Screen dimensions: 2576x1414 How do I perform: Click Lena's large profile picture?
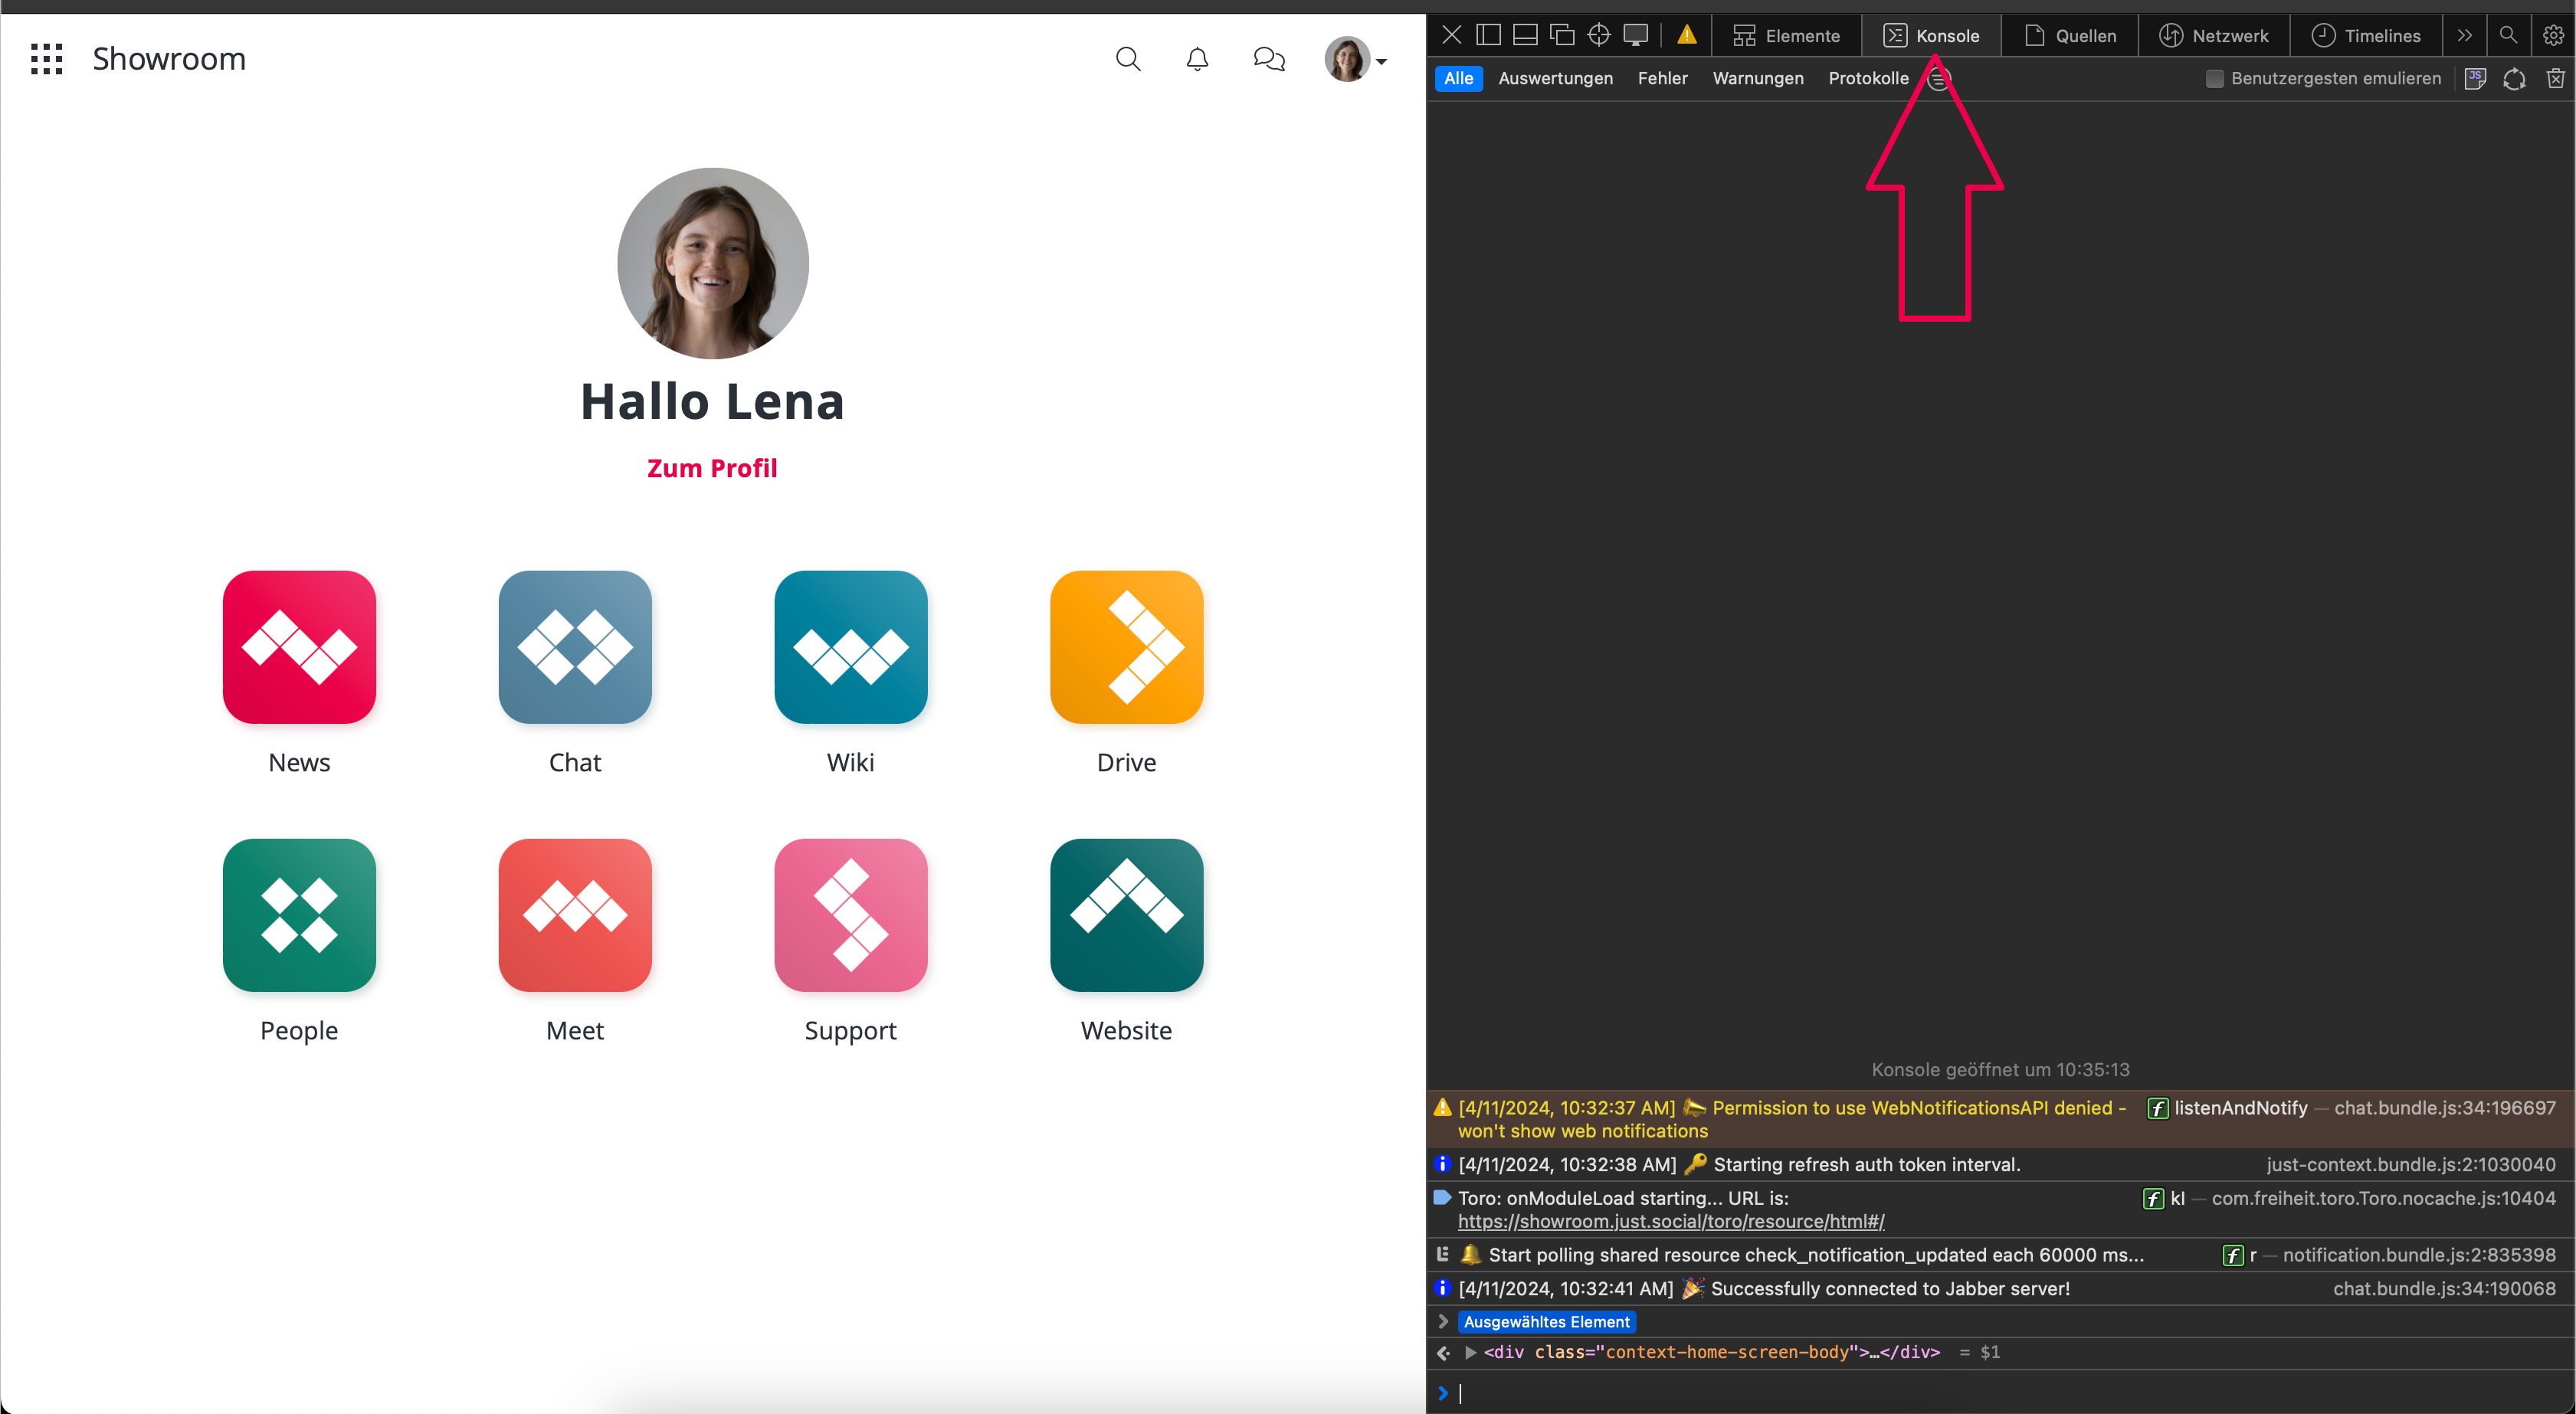[x=713, y=263]
